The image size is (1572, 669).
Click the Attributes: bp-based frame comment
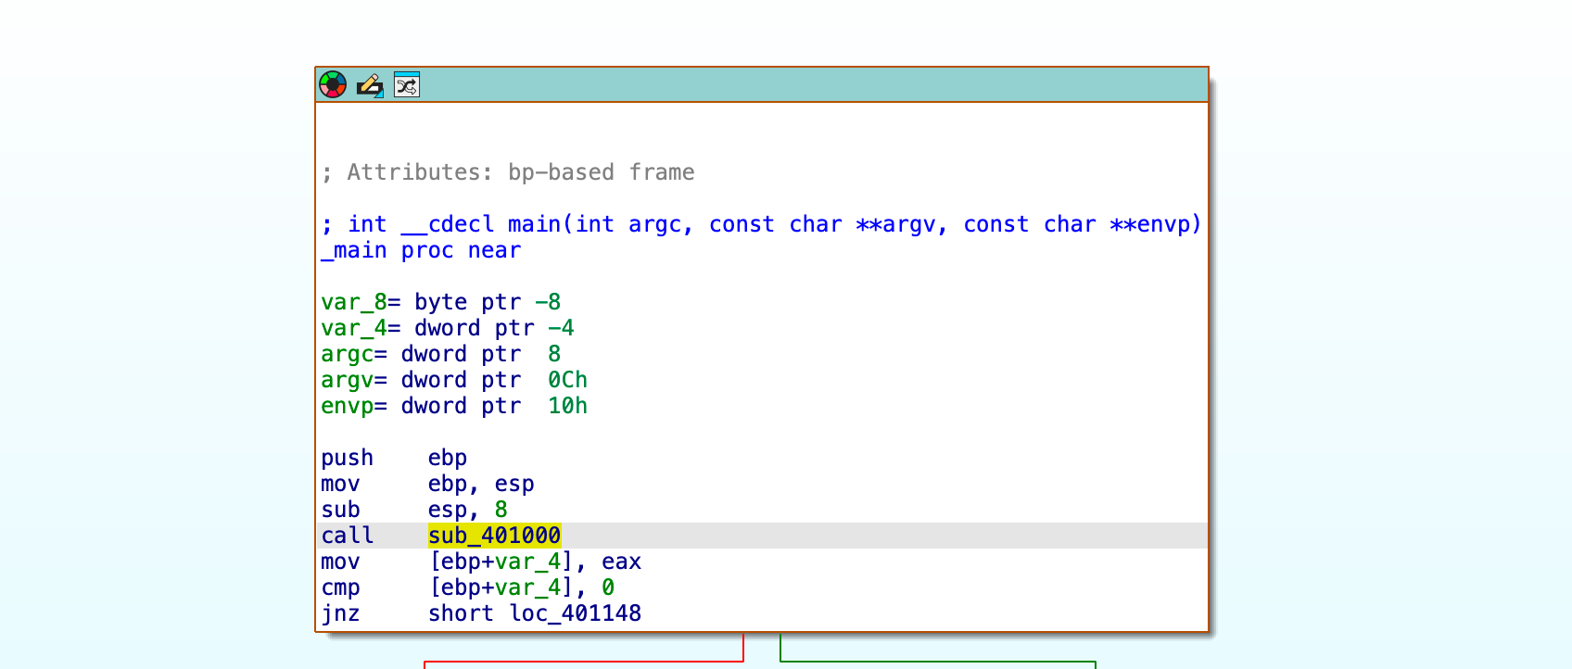508,172
